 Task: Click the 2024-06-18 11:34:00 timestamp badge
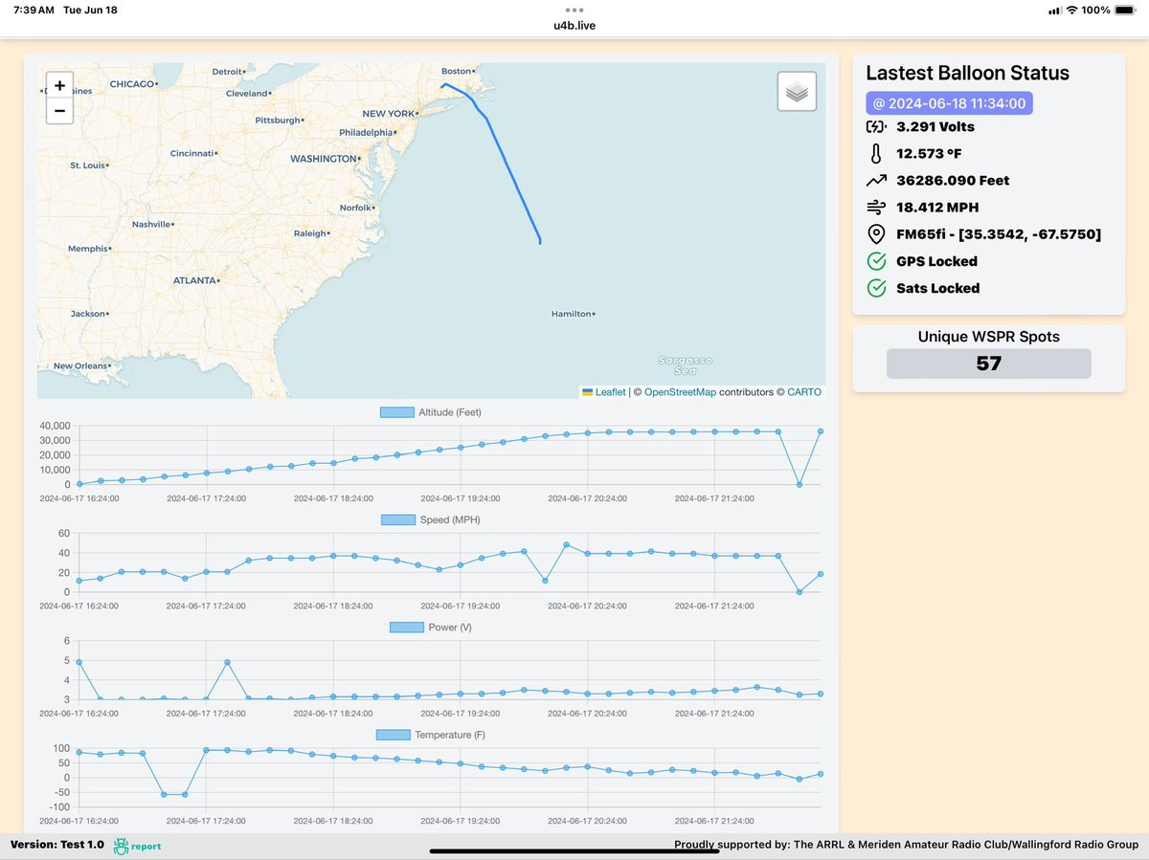950,103
